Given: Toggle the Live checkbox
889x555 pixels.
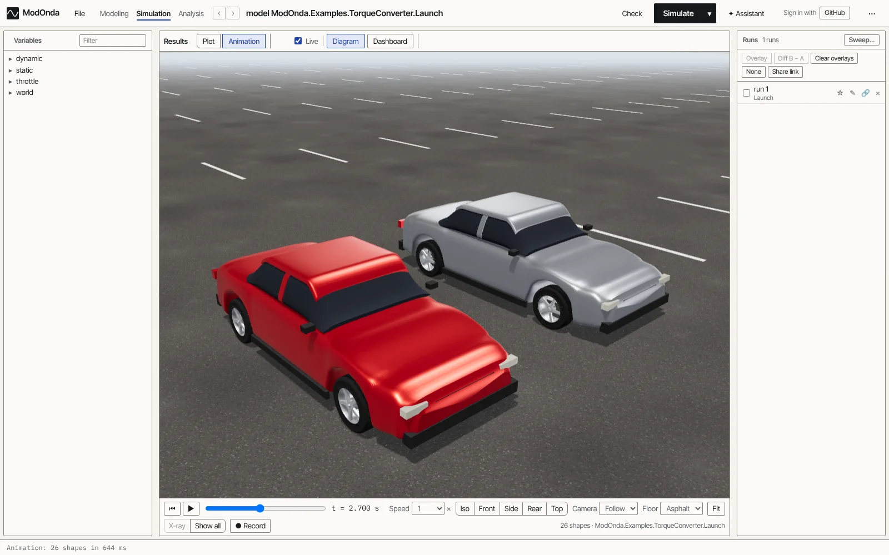Looking at the screenshot, I should pos(298,41).
